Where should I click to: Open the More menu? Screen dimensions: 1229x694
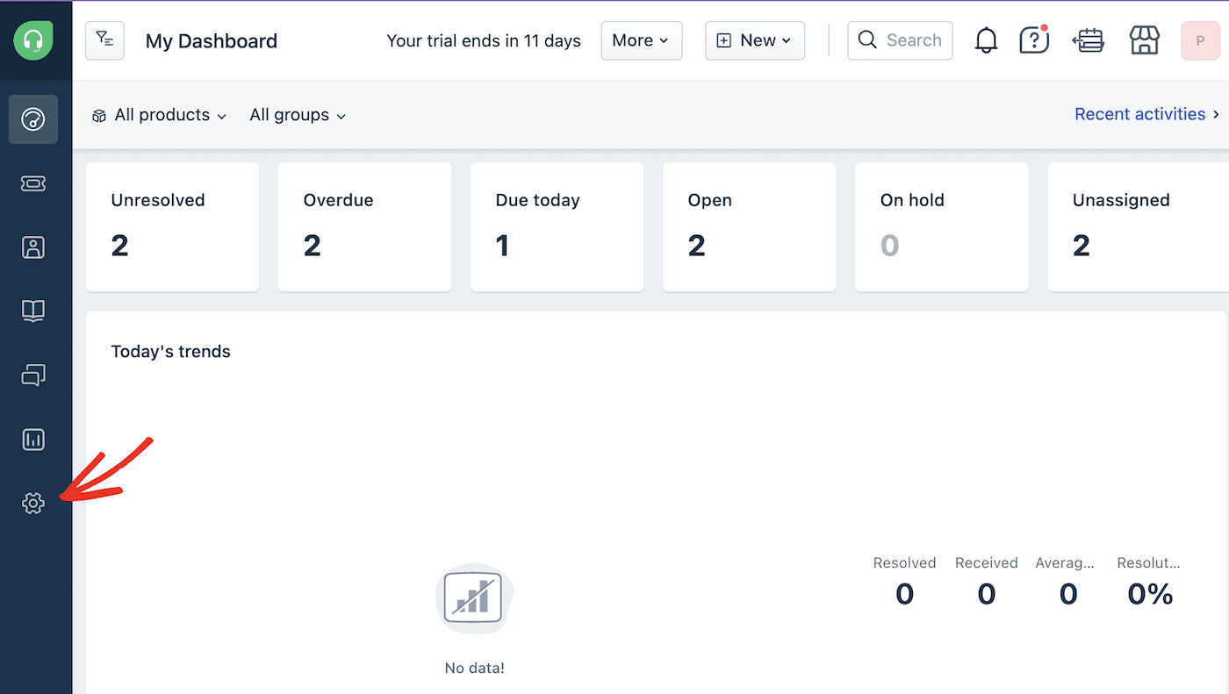[x=641, y=39]
